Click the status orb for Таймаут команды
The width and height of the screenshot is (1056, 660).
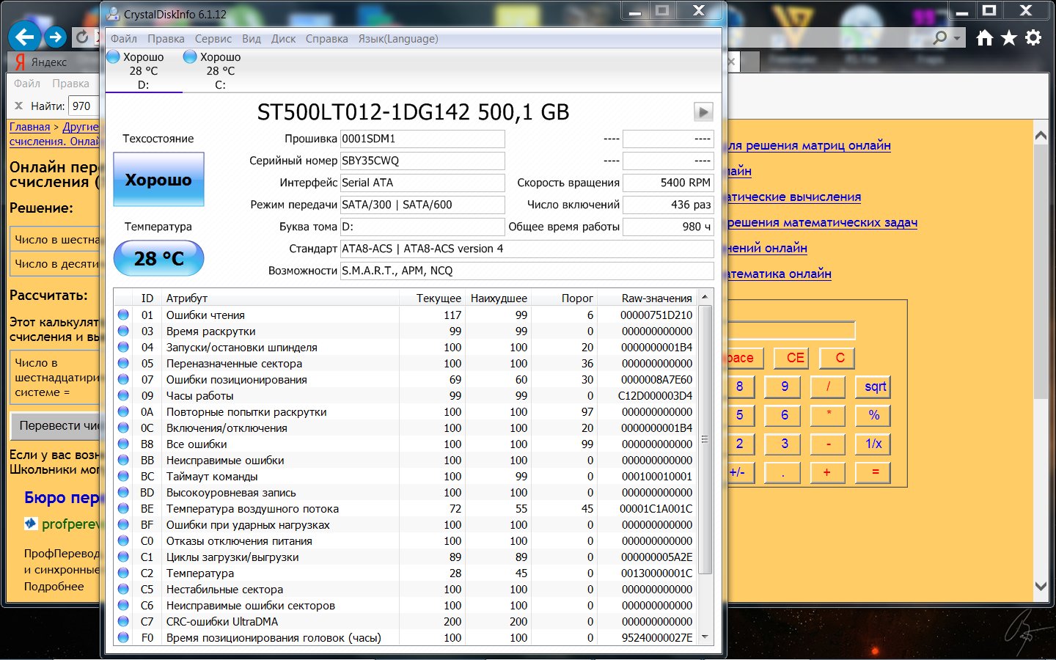123,476
